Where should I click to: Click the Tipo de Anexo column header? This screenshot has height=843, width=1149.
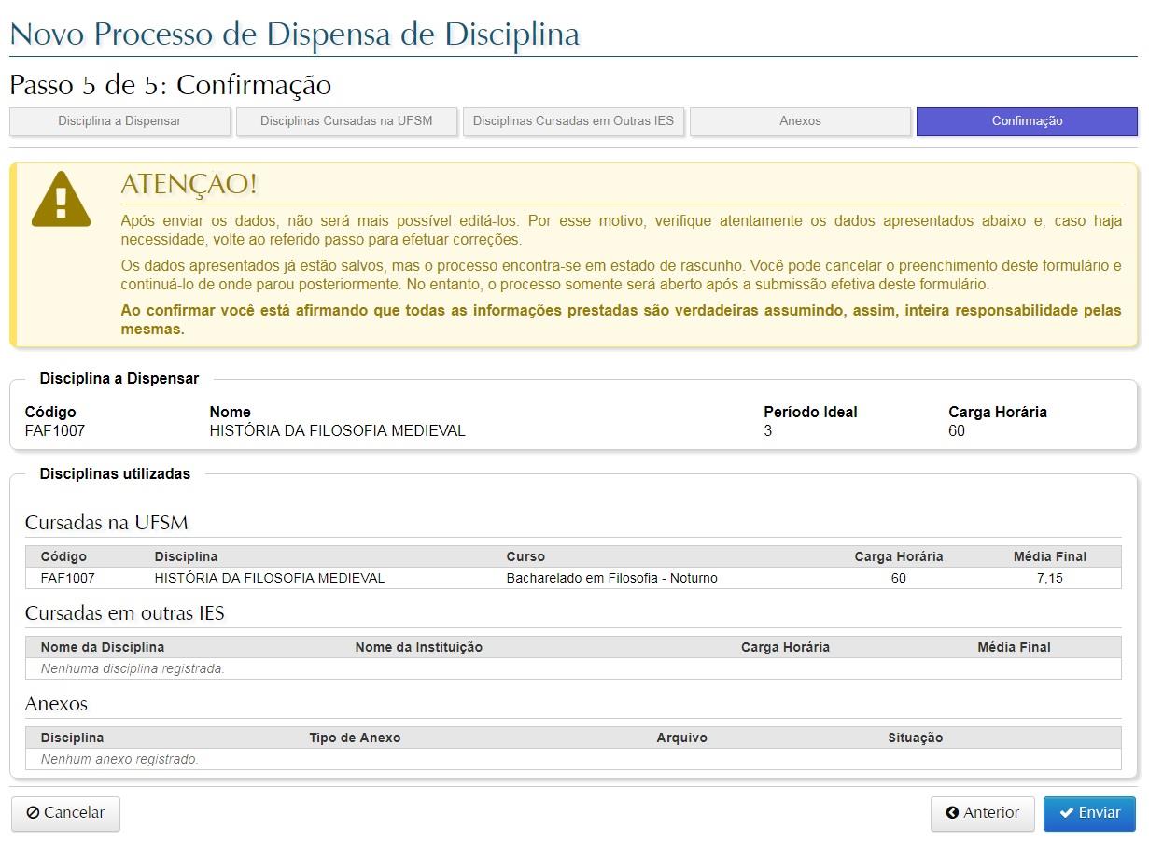pos(355,738)
